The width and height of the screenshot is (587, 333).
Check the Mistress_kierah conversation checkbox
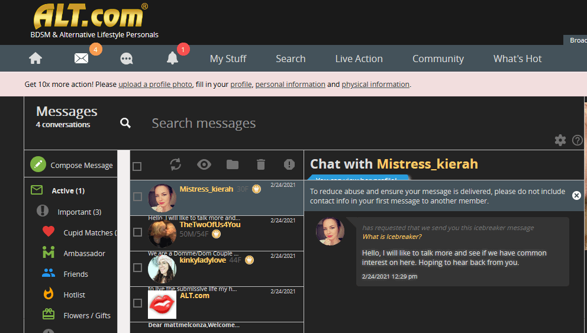[137, 196]
